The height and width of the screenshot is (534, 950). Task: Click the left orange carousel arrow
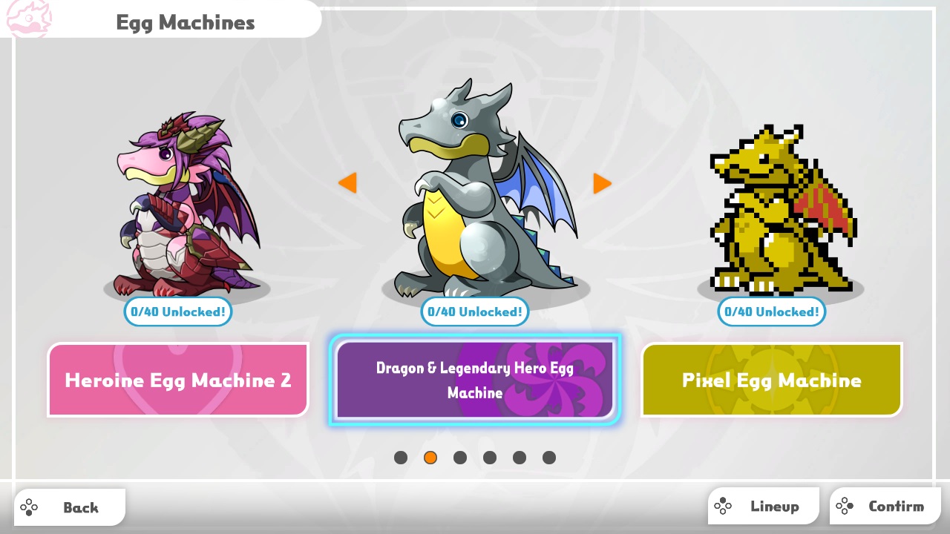pyautogui.click(x=348, y=182)
